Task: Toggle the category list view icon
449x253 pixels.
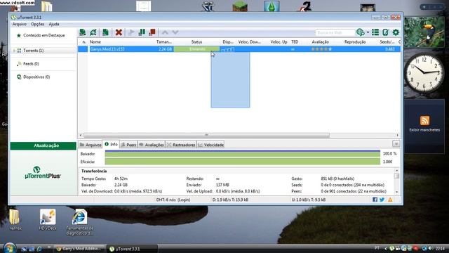Action: (x=375, y=32)
